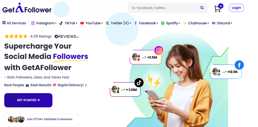Expand the Instagram dropdown arrow

[x=56, y=23]
